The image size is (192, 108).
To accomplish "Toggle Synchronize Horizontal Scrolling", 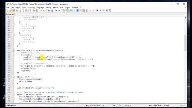I will pos(67,11).
